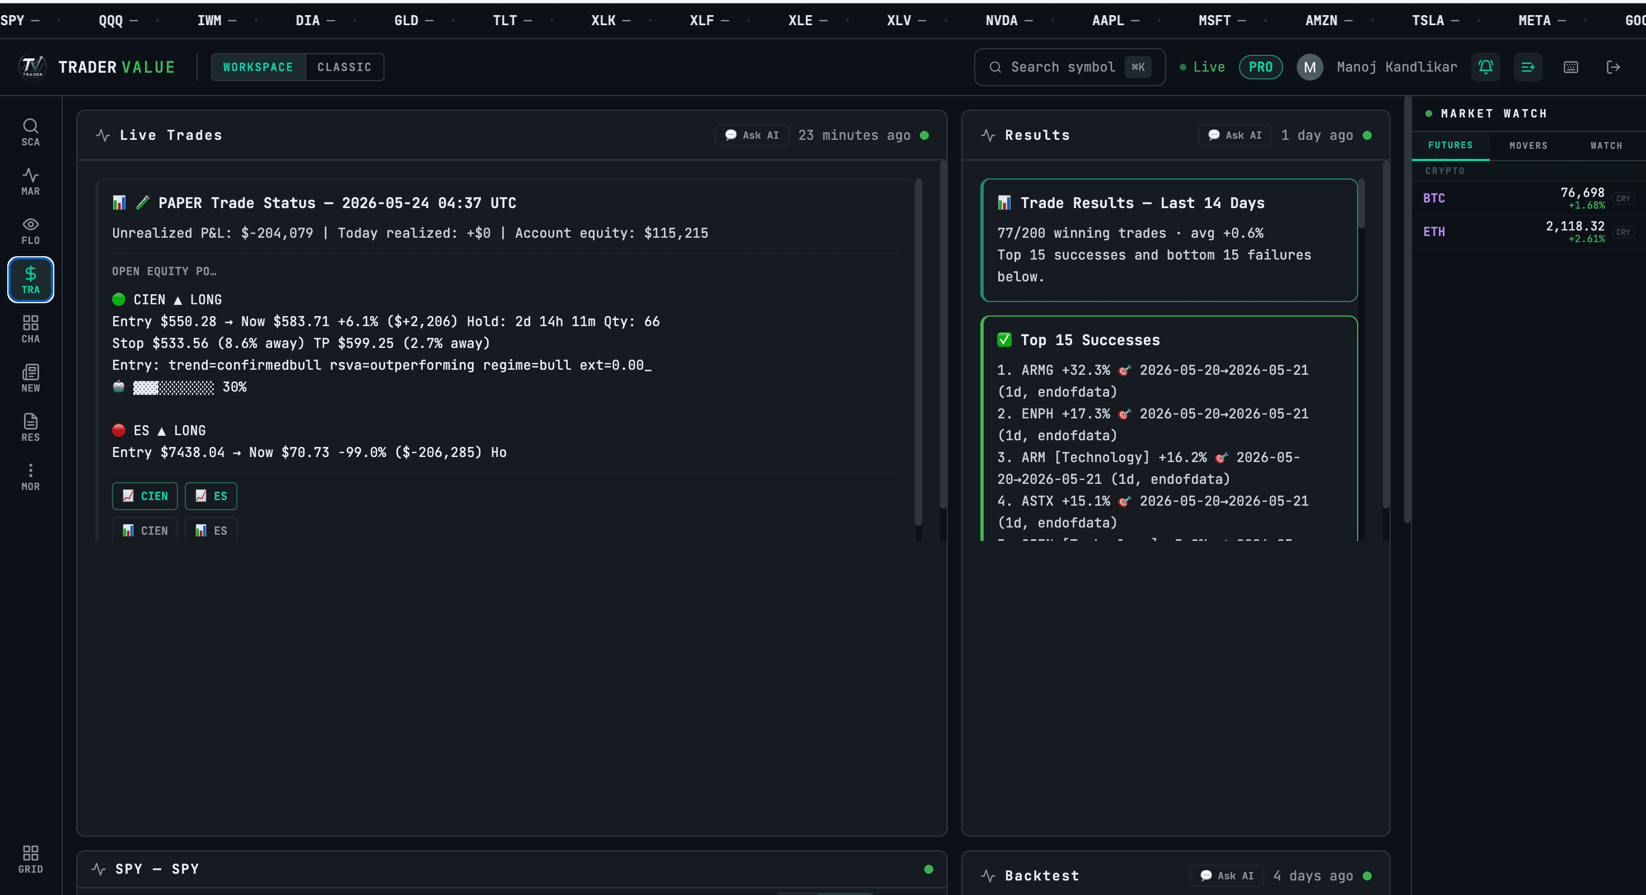Select the Watch tab in Market Watch
Screen dimensions: 1646x895
point(1606,145)
